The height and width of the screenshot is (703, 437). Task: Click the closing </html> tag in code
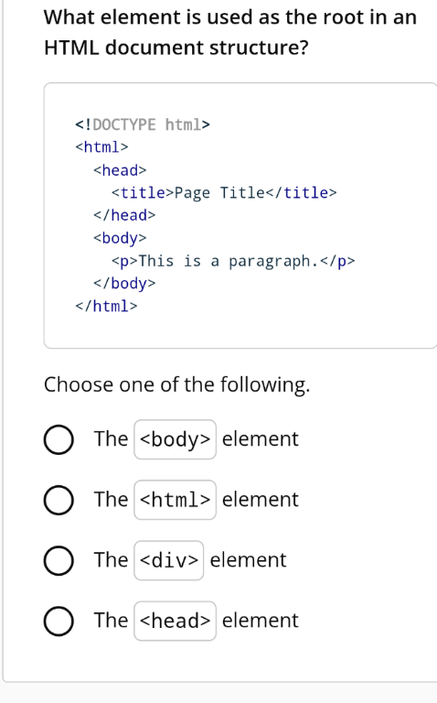pos(106,307)
